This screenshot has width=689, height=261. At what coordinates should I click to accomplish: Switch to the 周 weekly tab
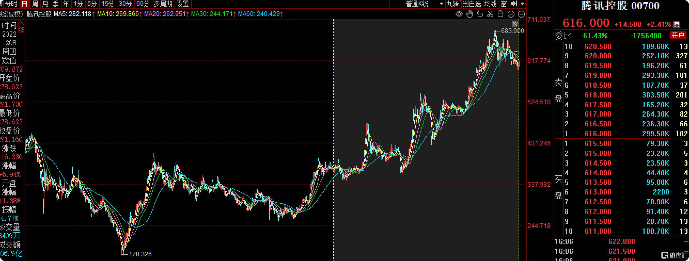coord(35,4)
